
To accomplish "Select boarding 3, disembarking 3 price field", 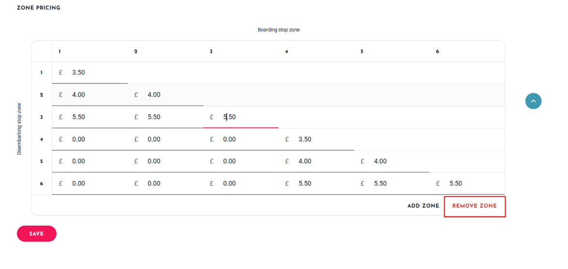I will (x=240, y=117).
